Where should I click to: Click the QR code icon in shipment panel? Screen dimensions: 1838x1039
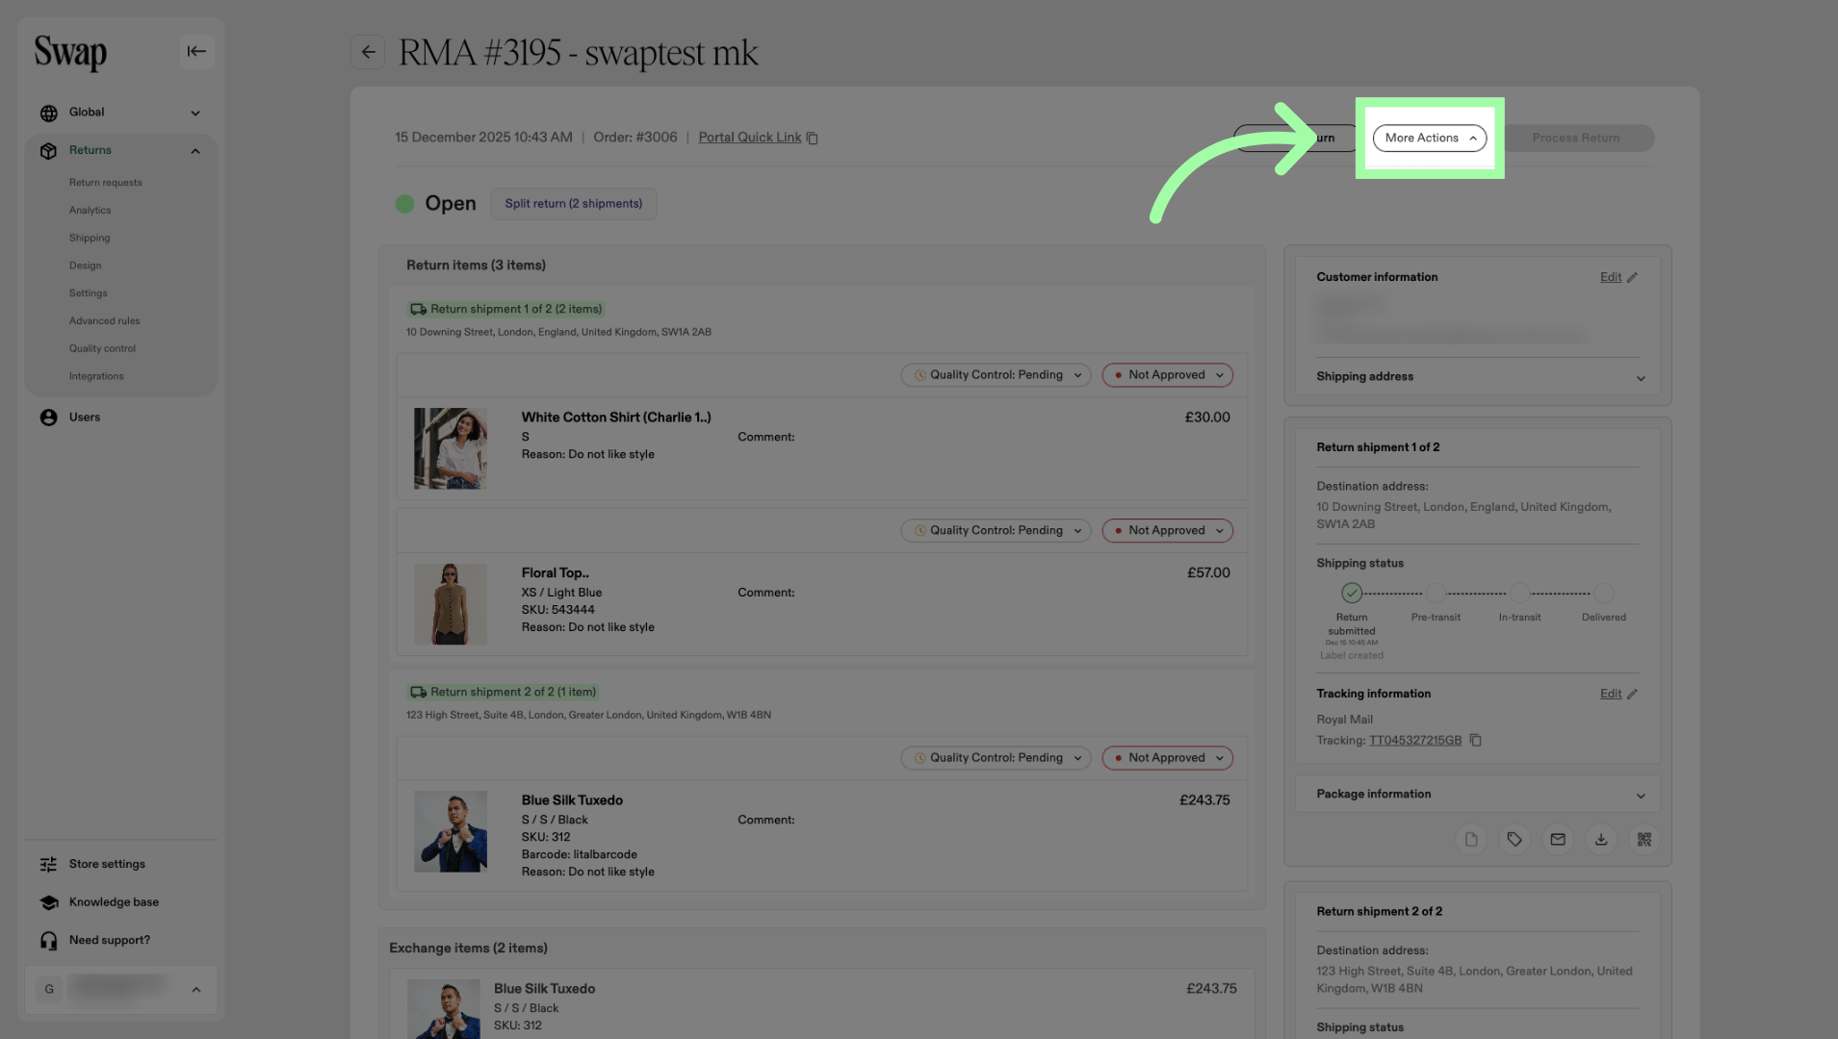point(1644,840)
